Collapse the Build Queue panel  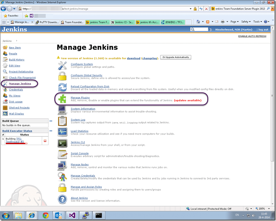(51, 121)
